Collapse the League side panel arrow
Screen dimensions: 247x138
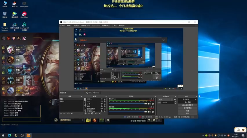click(x=50, y=102)
